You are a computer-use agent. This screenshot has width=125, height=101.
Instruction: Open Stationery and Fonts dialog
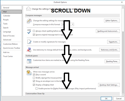109,50
